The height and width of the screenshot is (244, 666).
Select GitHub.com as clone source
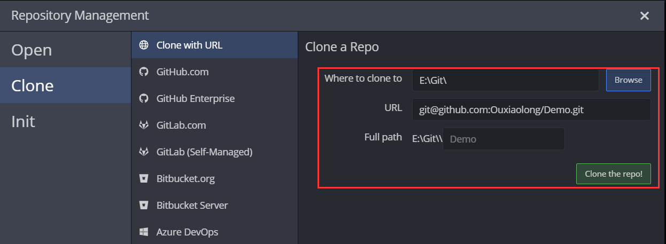click(x=214, y=72)
